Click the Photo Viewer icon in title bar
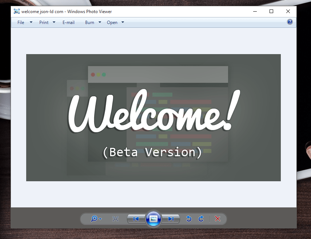This screenshot has height=239, width=311. [x=16, y=11]
